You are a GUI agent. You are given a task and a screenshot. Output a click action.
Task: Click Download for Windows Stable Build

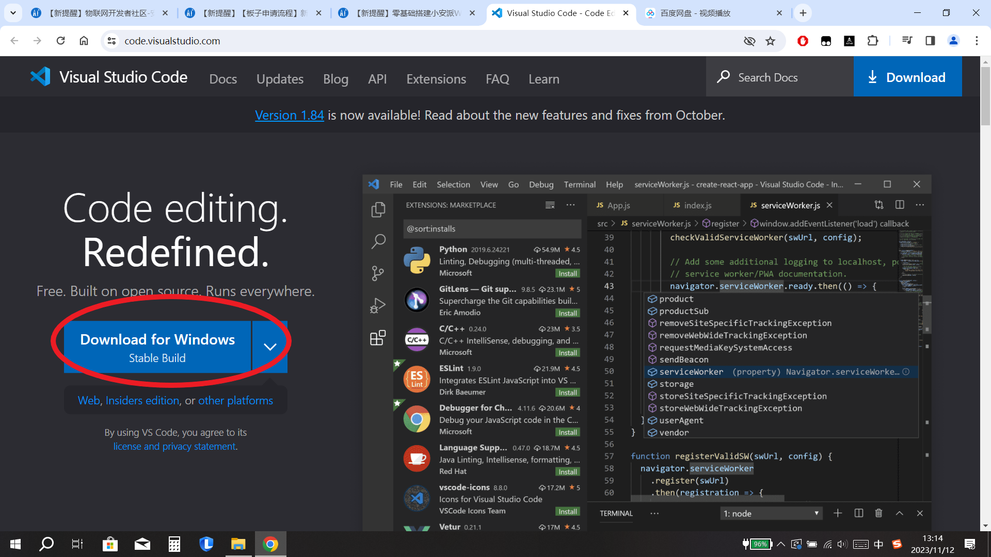[157, 347]
